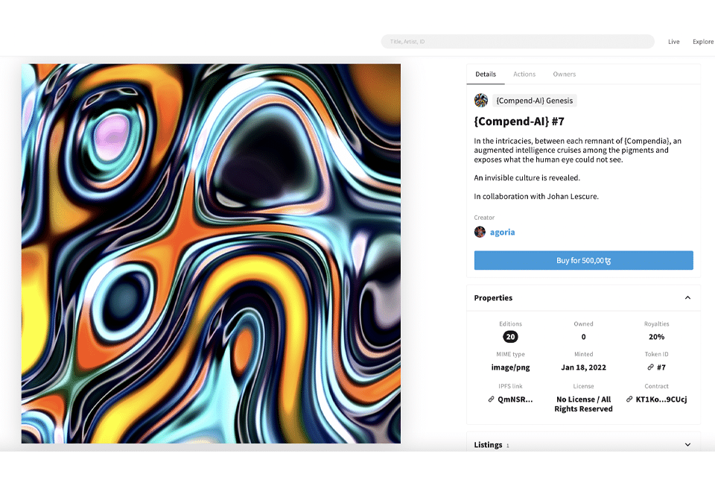This screenshot has width=715, height=477.
Task: Click the Editions count badge 20
Action: click(510, 337)
